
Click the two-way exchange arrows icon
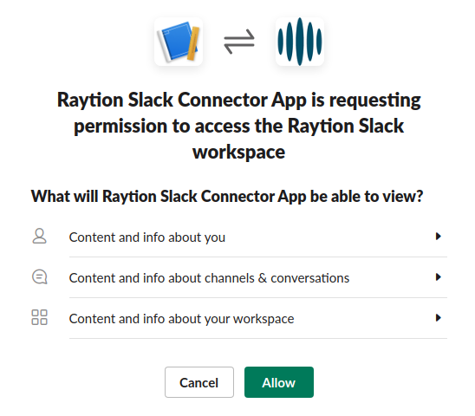click(x=239, y=42)
